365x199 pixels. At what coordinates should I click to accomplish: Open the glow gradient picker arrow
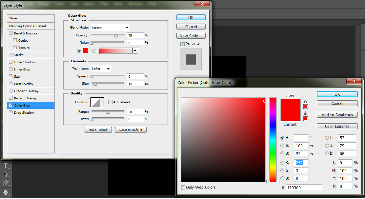coord(134,50)
